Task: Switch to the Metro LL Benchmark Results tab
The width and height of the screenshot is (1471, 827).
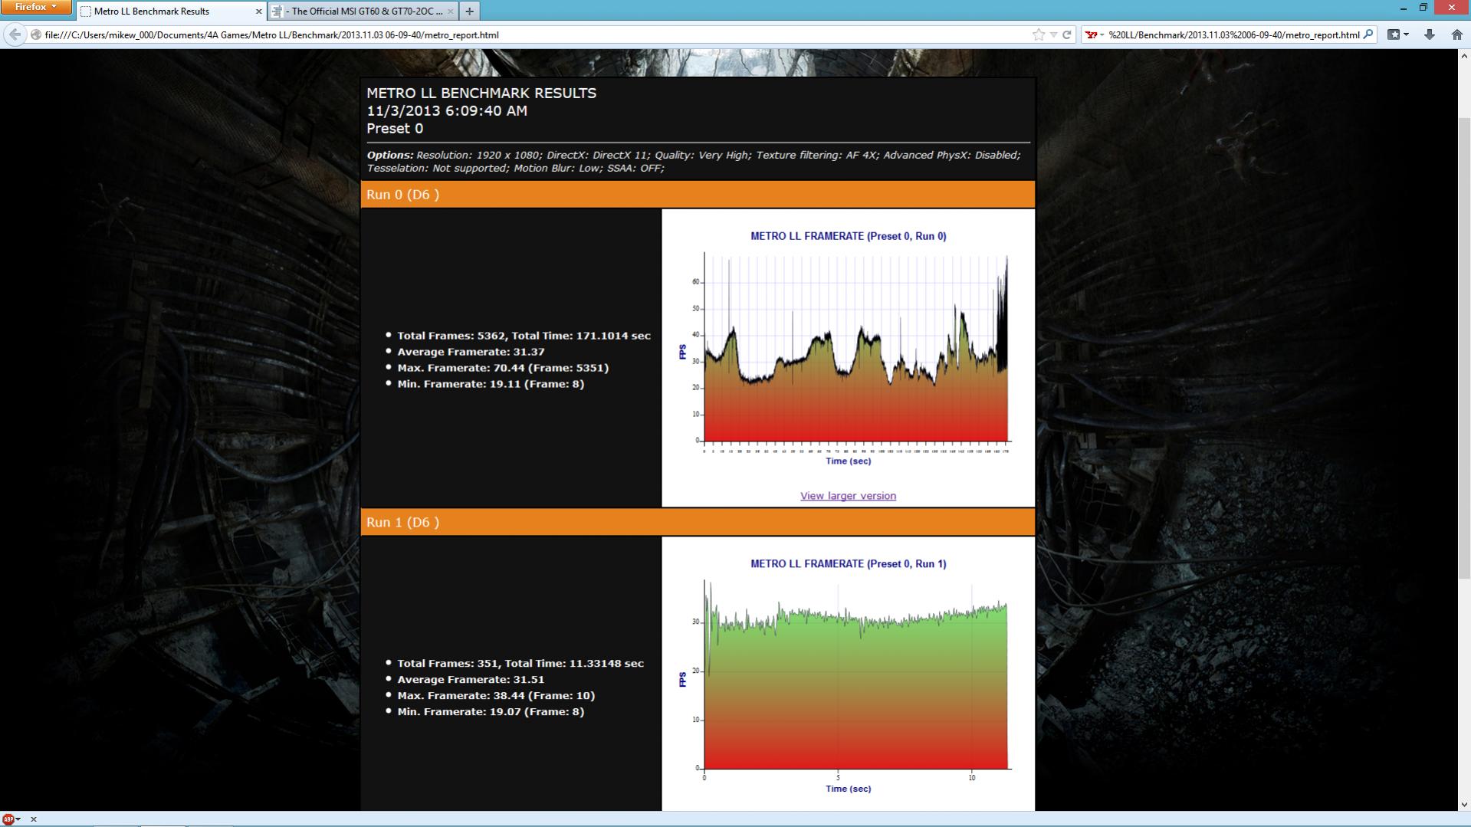Action: [x=171, y=11]
